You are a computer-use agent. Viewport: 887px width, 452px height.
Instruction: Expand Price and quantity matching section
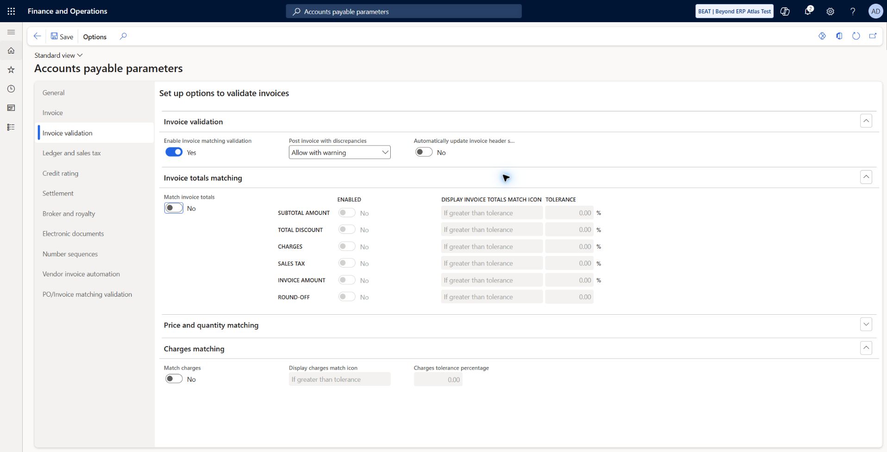coord(866,324)
